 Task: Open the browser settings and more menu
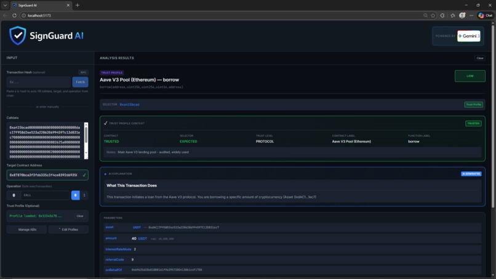pyautogui.click(x=471, y=15)
